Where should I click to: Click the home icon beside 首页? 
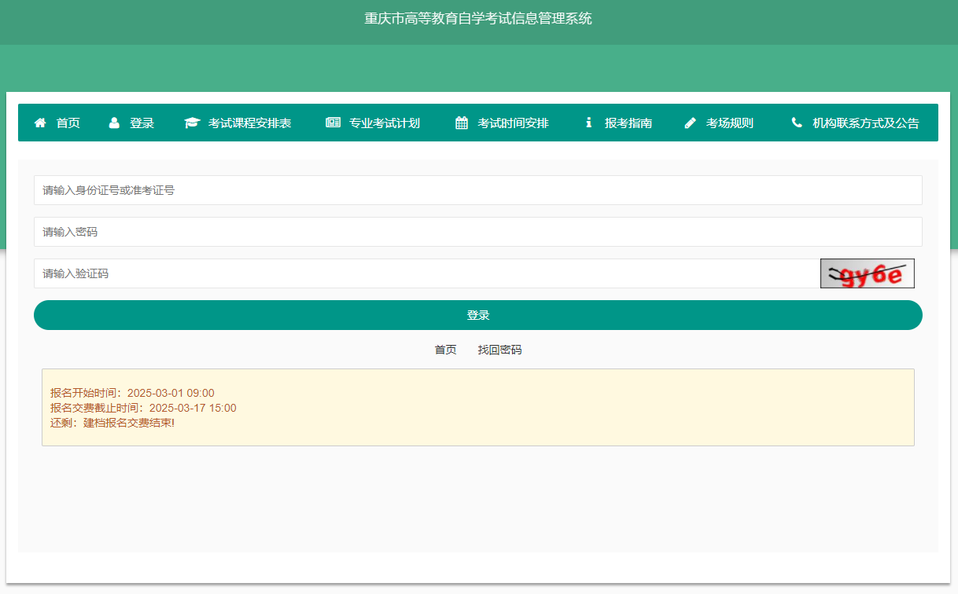[x=39, y=123]
